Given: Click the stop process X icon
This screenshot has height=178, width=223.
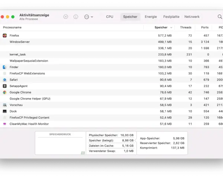Looking at the screenshot, I should [x=65, y=17].
